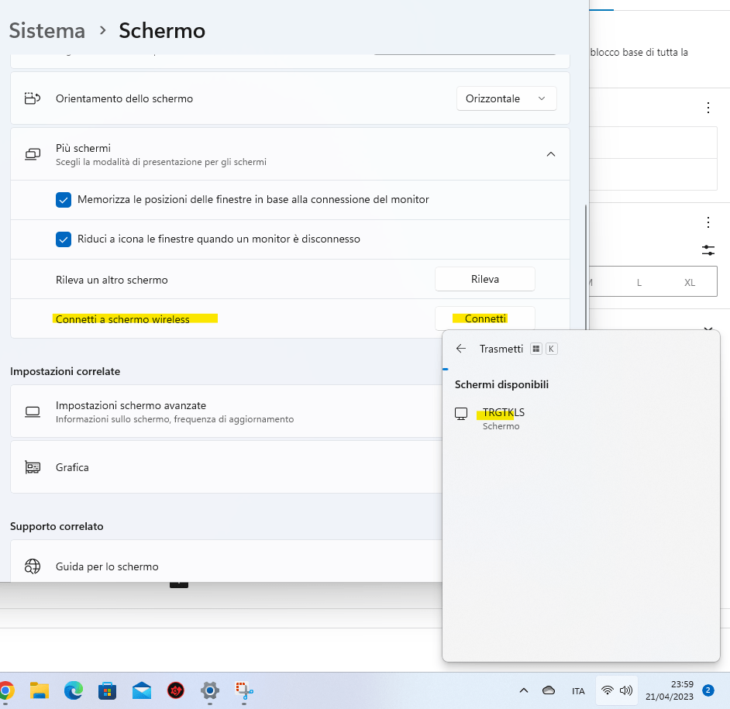Collapse the Più schermi section
Screen dimensions: 730x709
551,154
